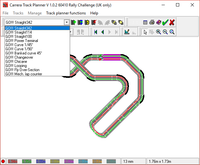Click the yellow 0.00m lane length label
The width and height of the screenshot is (200, 165).
(55, 161)
